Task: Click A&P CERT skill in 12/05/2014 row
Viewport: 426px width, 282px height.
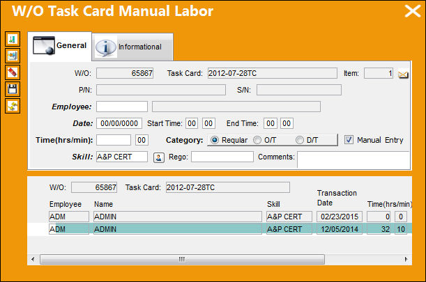Action: (x=289, y=229)
